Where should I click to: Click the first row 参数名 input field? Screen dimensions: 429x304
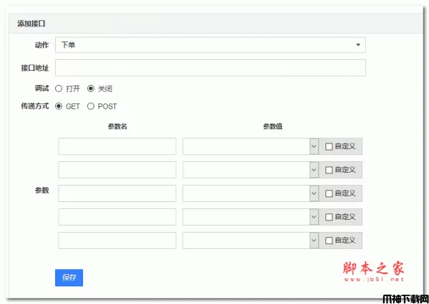pos(117,146)
